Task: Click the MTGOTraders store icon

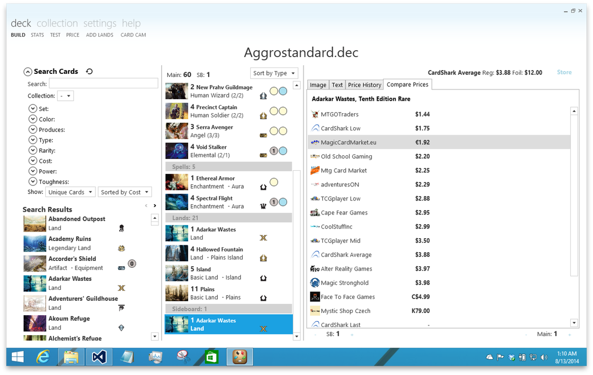Action: coord(315,114)
